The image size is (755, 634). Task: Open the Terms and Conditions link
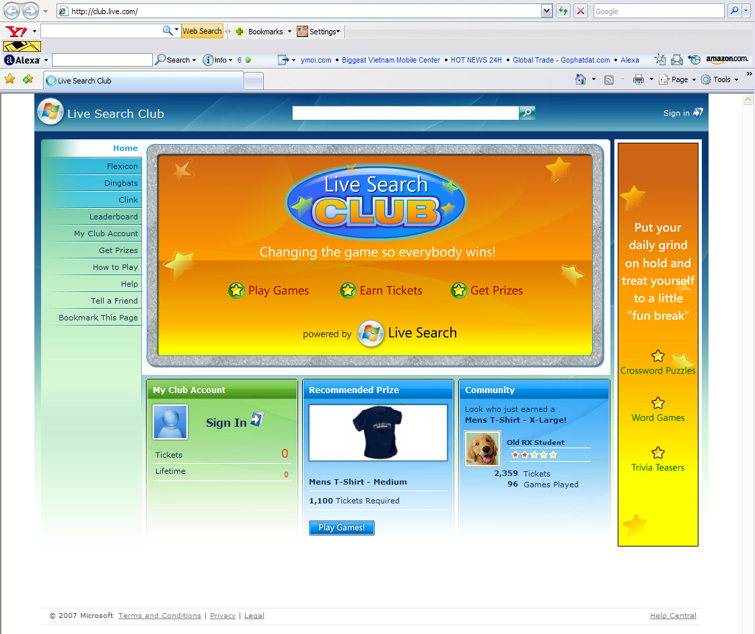159,615
